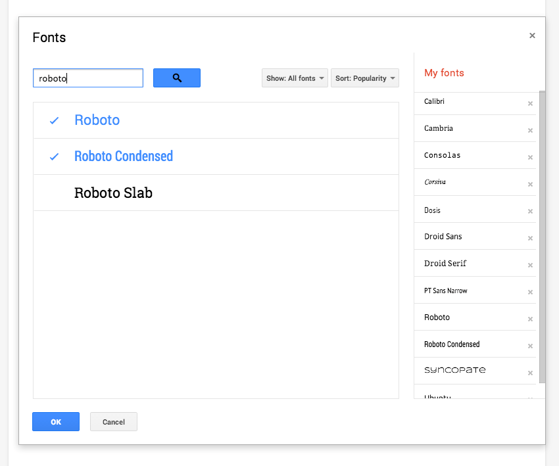
Task: Delete Corsiva via its x icon
Action: pyautogui.click(x=531, y=184)
